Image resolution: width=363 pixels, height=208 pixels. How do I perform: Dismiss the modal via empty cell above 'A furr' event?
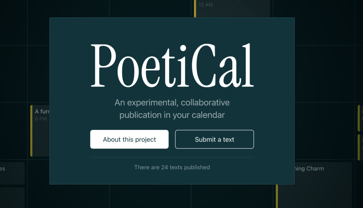coord(38,74)
